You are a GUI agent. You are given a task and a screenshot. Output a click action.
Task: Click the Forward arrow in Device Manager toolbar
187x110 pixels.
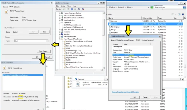coord(60,9)
